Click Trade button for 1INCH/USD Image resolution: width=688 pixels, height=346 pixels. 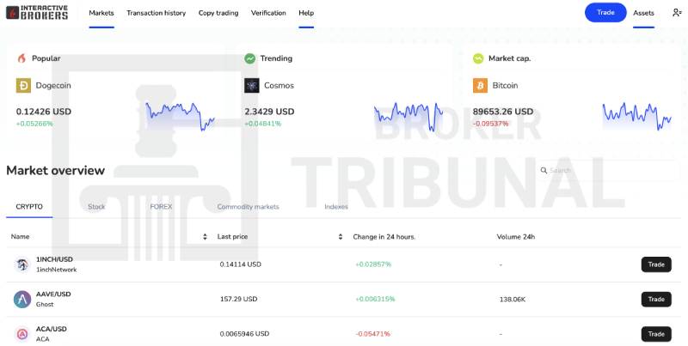click(x=656, y=264)
